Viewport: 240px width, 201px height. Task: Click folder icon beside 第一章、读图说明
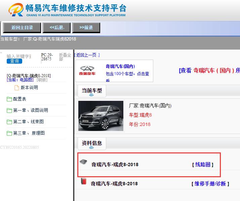click(x=9, y=111)
